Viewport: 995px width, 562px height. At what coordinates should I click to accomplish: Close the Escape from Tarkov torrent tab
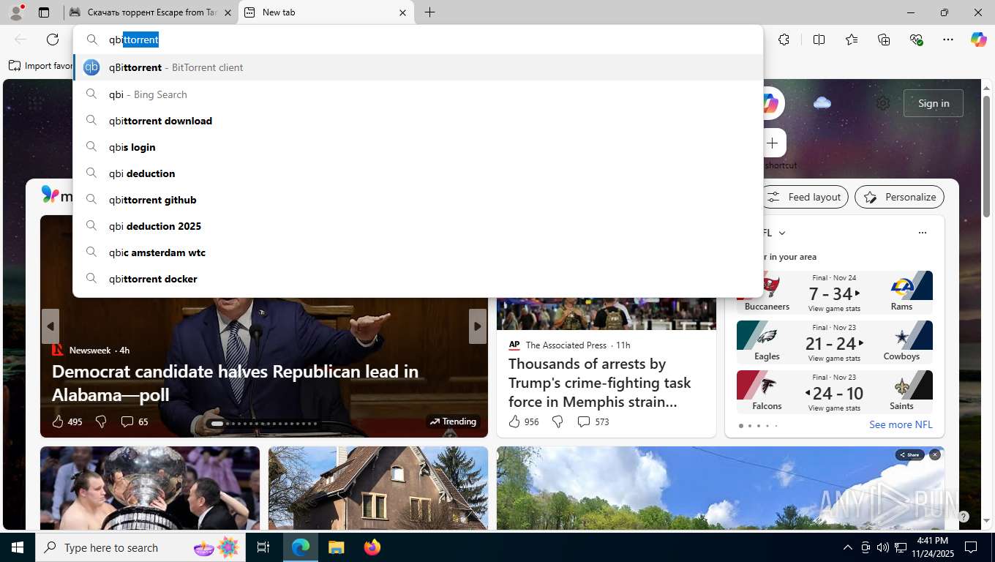[228, 12]
